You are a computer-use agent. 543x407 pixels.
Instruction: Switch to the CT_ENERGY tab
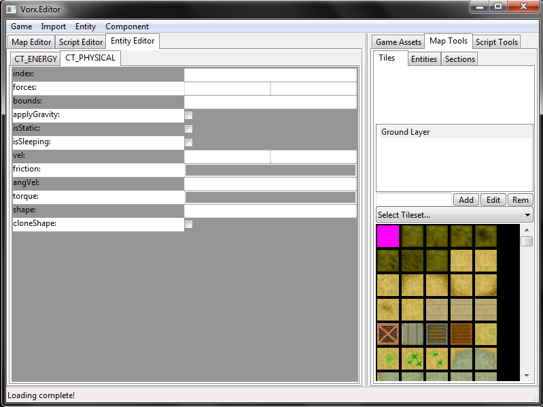36,59
